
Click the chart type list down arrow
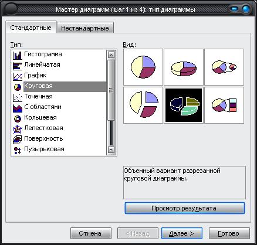click(x=111, y=150)
